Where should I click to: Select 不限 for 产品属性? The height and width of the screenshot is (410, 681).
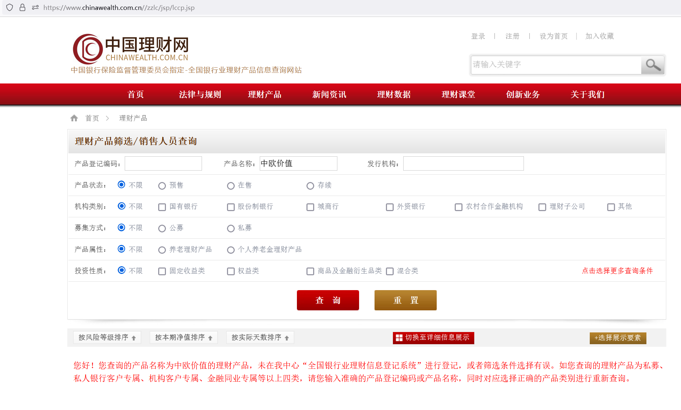121,249
